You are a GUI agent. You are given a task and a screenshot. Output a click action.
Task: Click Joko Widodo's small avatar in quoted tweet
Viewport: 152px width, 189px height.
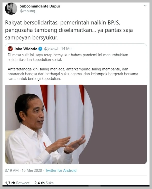[x=10, y=49]
